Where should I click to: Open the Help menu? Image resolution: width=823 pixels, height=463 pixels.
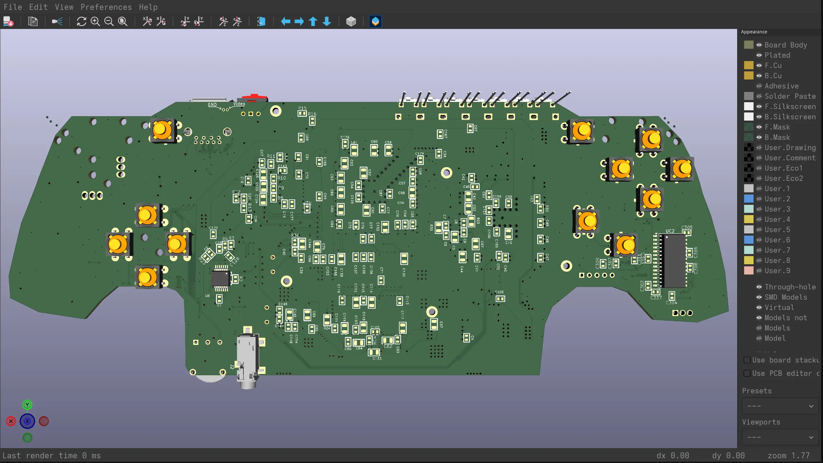(x=148, y=7)
